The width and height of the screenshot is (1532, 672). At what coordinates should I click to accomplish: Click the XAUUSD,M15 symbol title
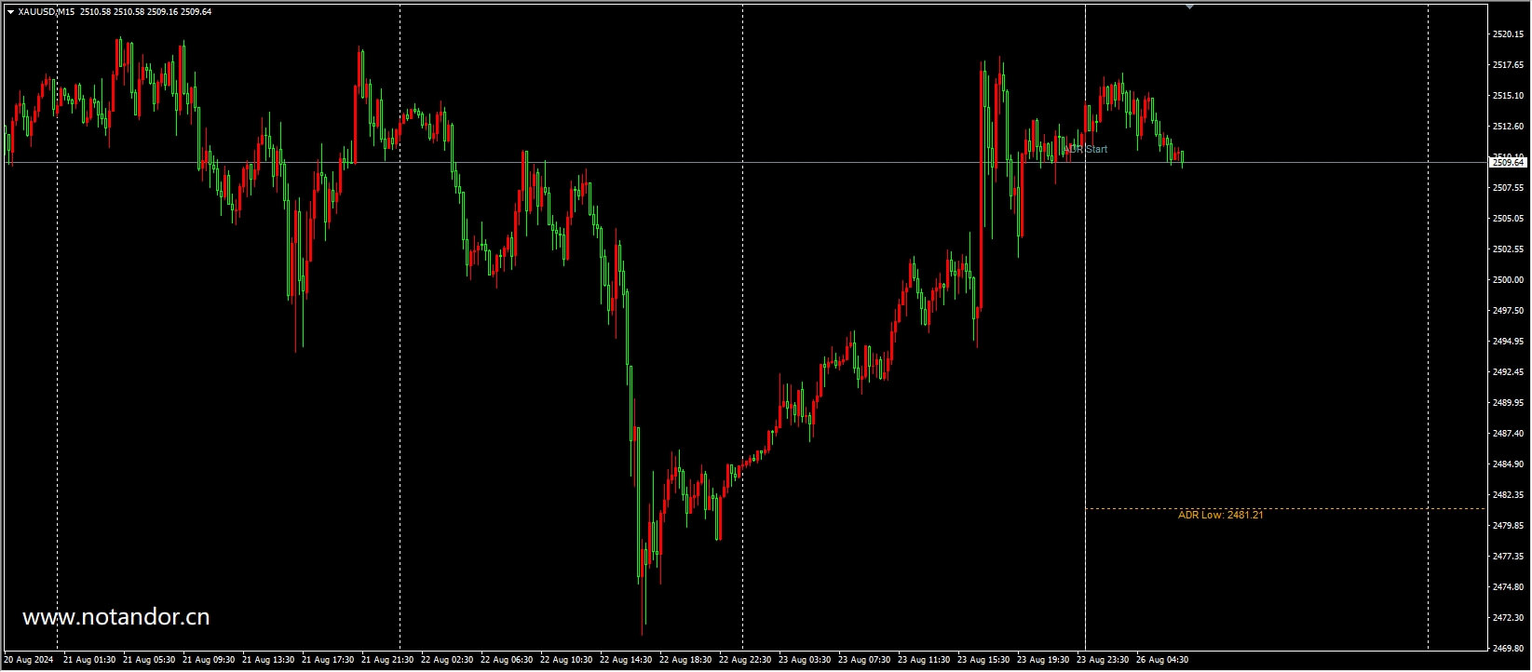(47, 12)
